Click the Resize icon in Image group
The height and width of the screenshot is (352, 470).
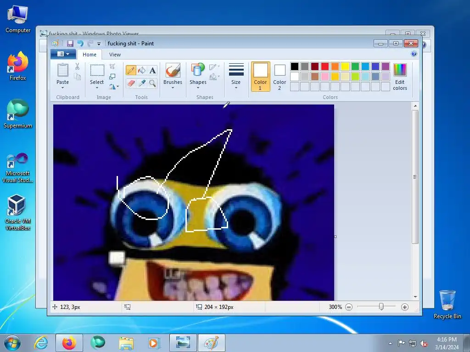tap(112, 77)
